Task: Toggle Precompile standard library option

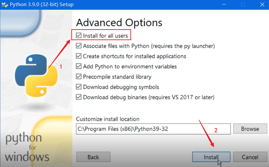Action: pos(79,77)
